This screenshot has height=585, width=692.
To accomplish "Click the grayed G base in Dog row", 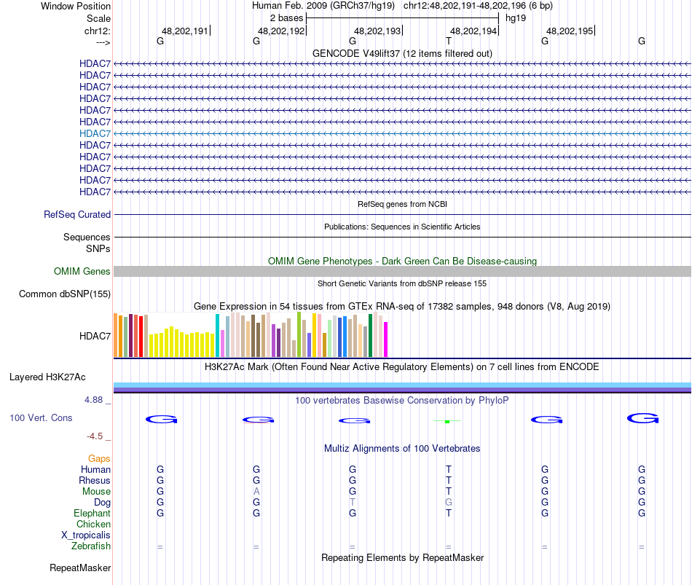I will pyautogui.click(x=449, y=503).
